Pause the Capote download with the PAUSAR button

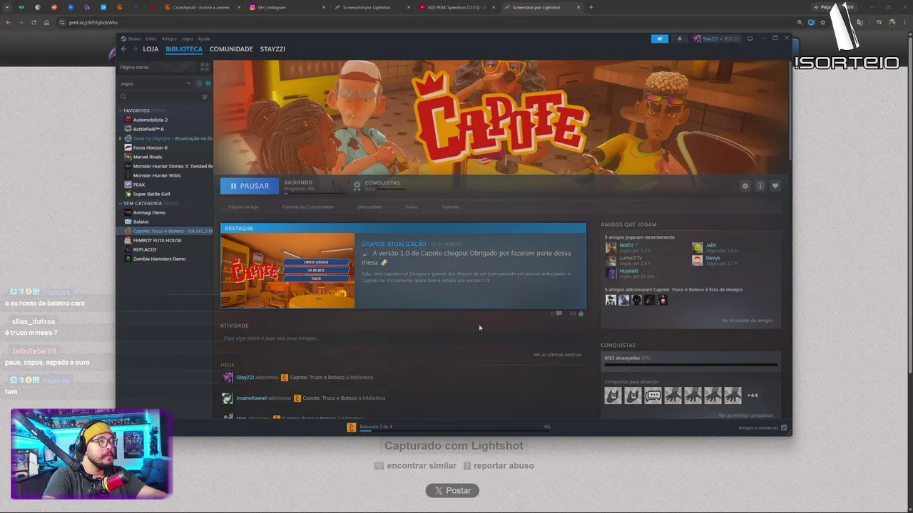(x=249, y=186)
